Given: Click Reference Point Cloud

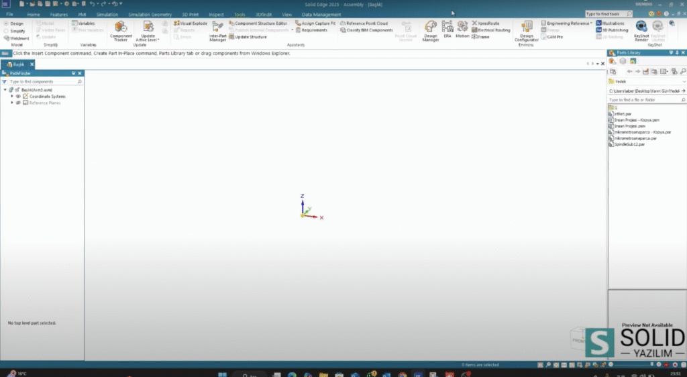Looking at the screenshot, I should pyautogui.click(x=364, y=23).
